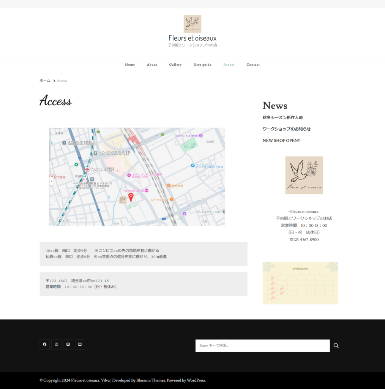This screenshot has height=389, width=385.
Task: View the September 2024 calendar image
Action: tap(300, 283)
